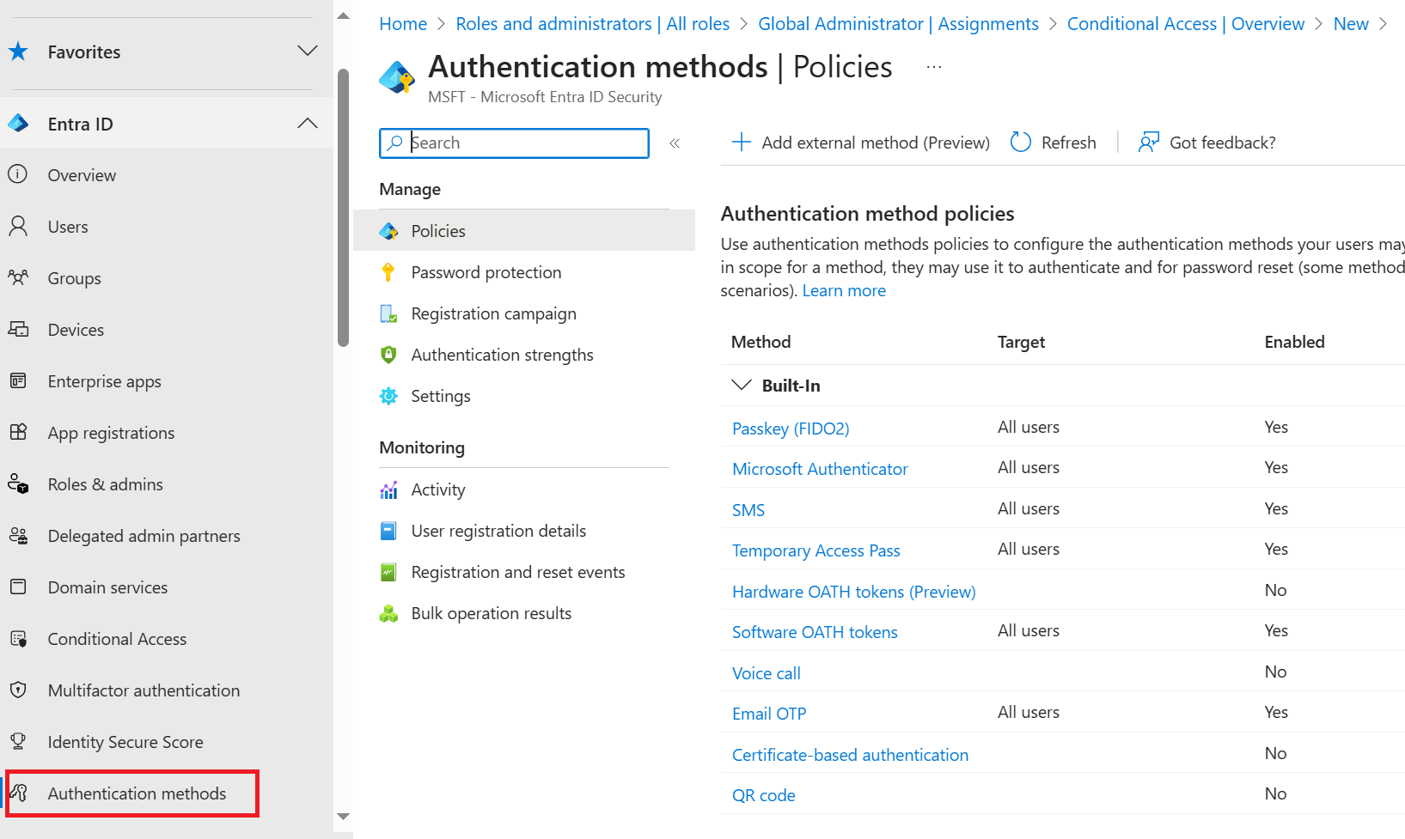Open Hardware OATH tokens (Preview) link
The width and height of the screenshot is (1405, 839).
click(854, 592)
